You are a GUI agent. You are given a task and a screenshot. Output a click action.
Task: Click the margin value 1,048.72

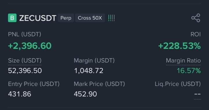[x=89, y=71]
